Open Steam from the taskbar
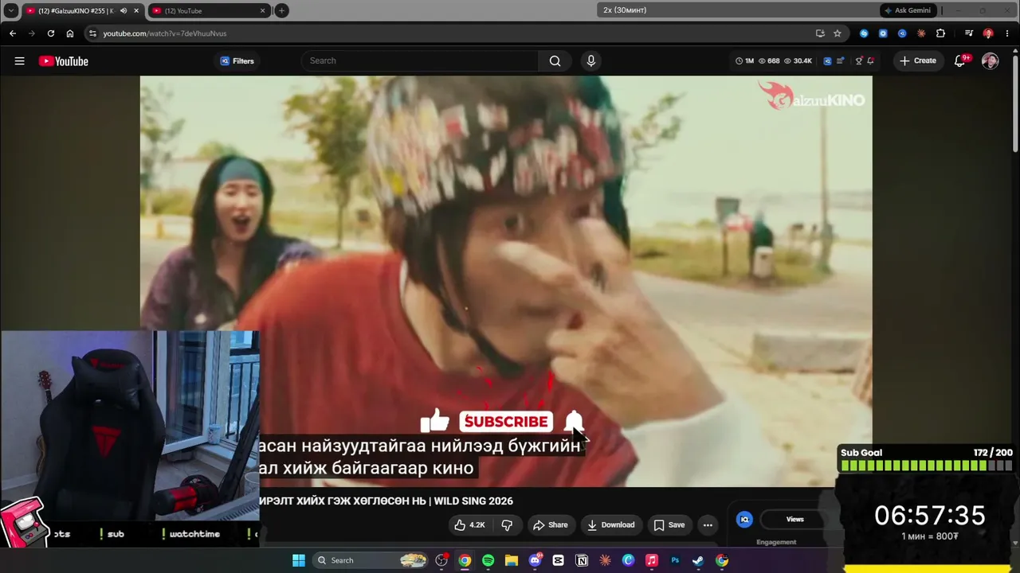The image size is (1020, 573). 698,560
